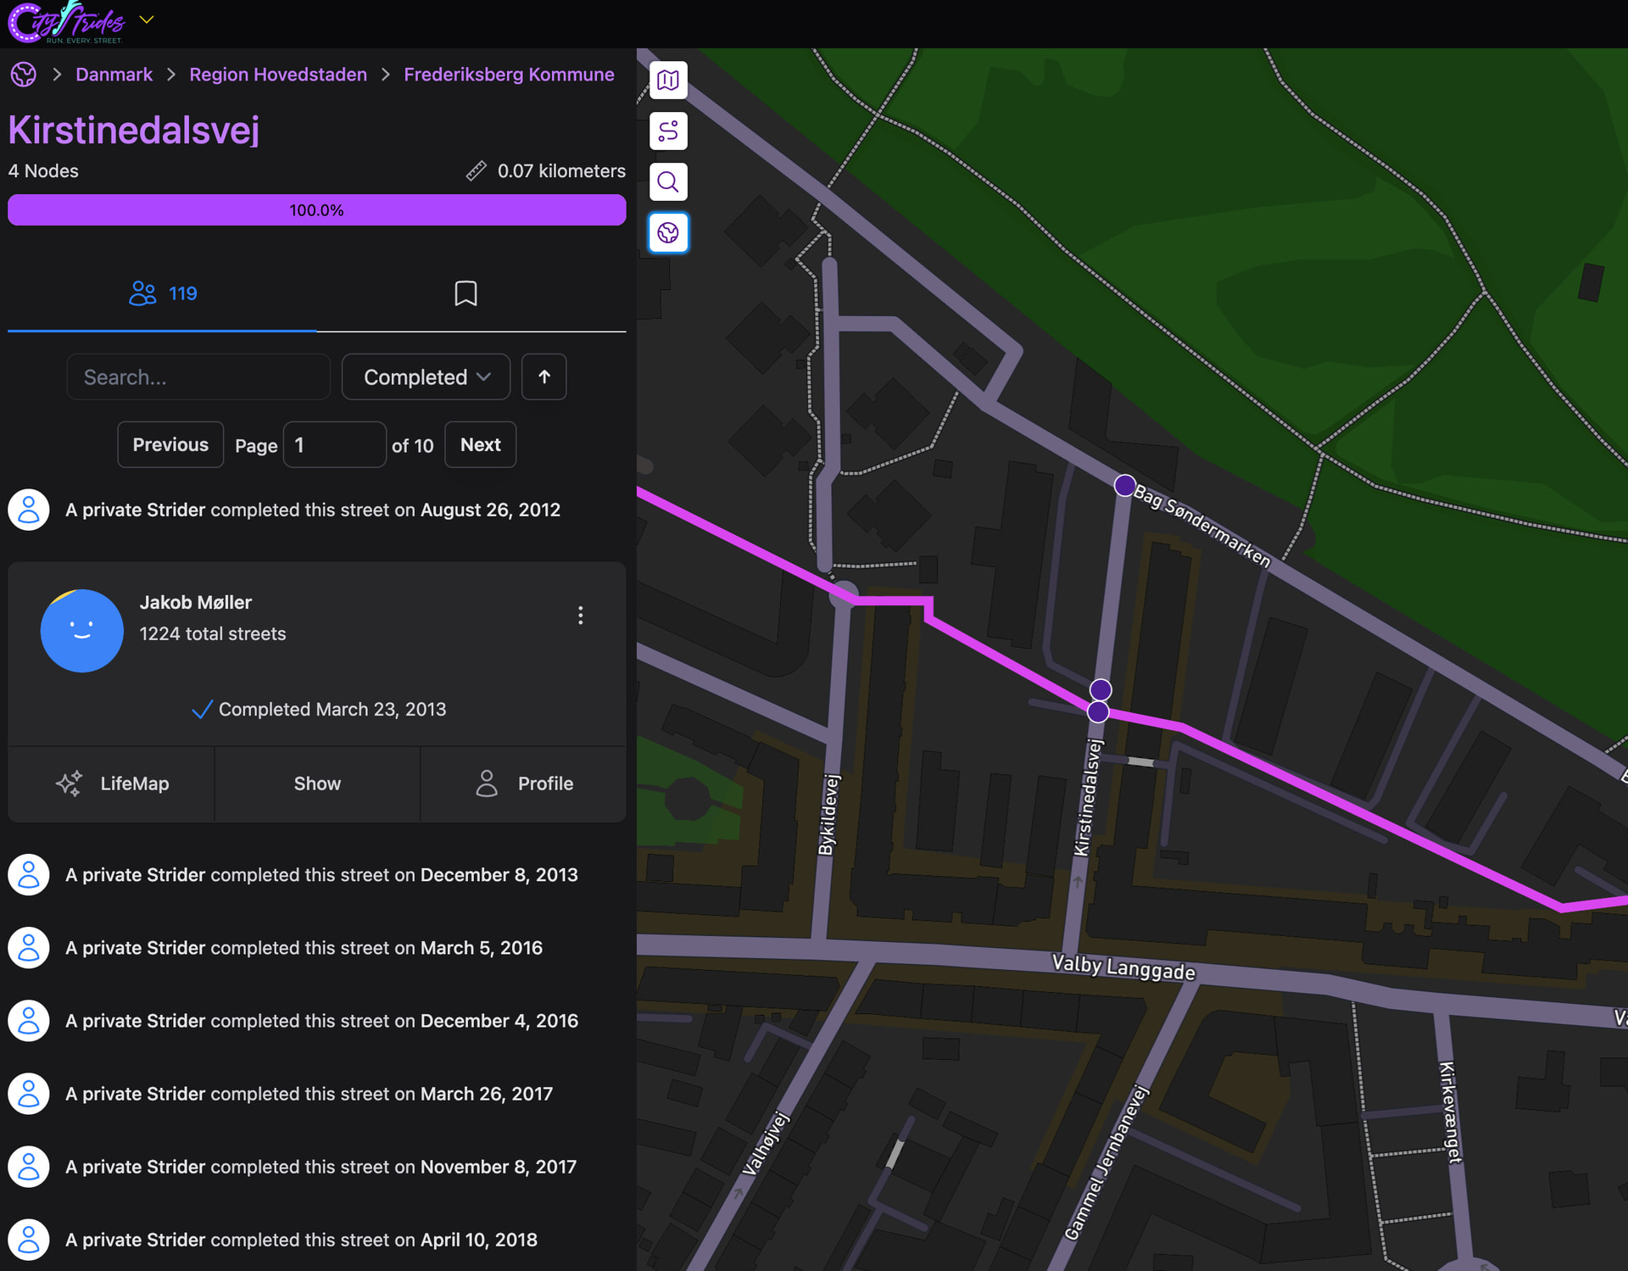Click the page number input box

coord(334,445)
